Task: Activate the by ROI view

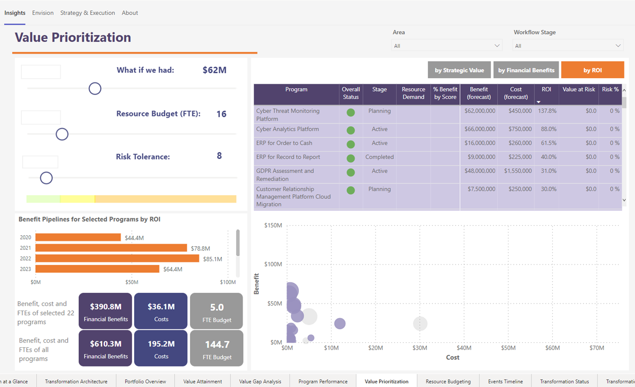Action: point(592,70)
